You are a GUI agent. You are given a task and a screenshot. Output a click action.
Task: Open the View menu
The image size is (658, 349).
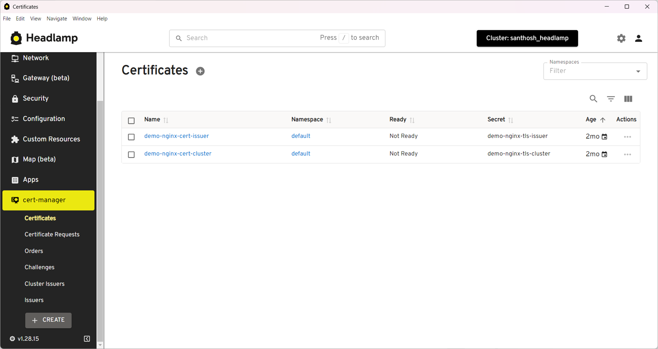36,19
